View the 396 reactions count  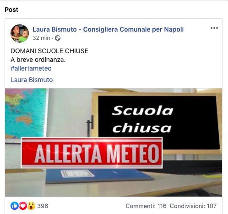click(x=43, y=206)
